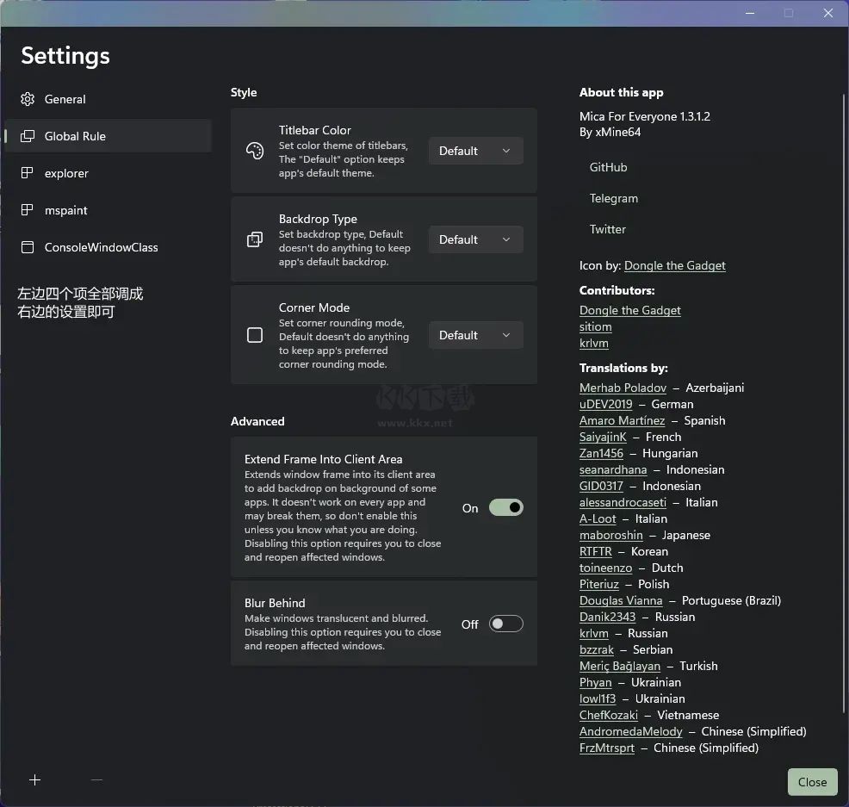Click the General gear icon in sidebar

[28, 99]
